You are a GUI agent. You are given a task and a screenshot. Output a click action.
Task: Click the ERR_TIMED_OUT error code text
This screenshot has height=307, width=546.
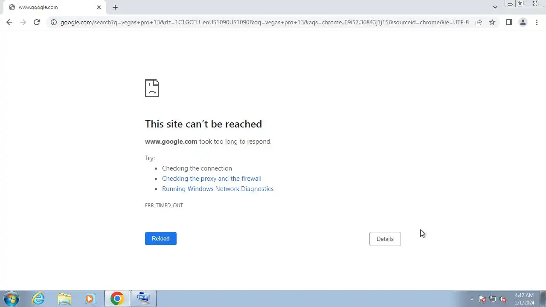point(164,206)
